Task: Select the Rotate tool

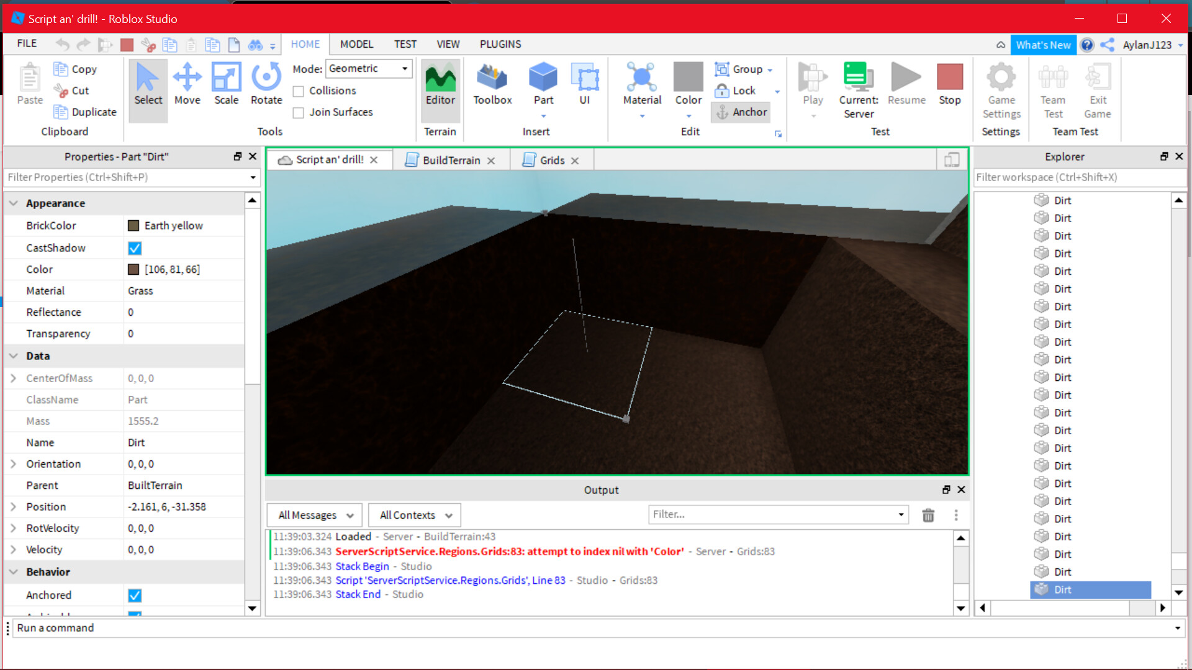Action: 266,84
